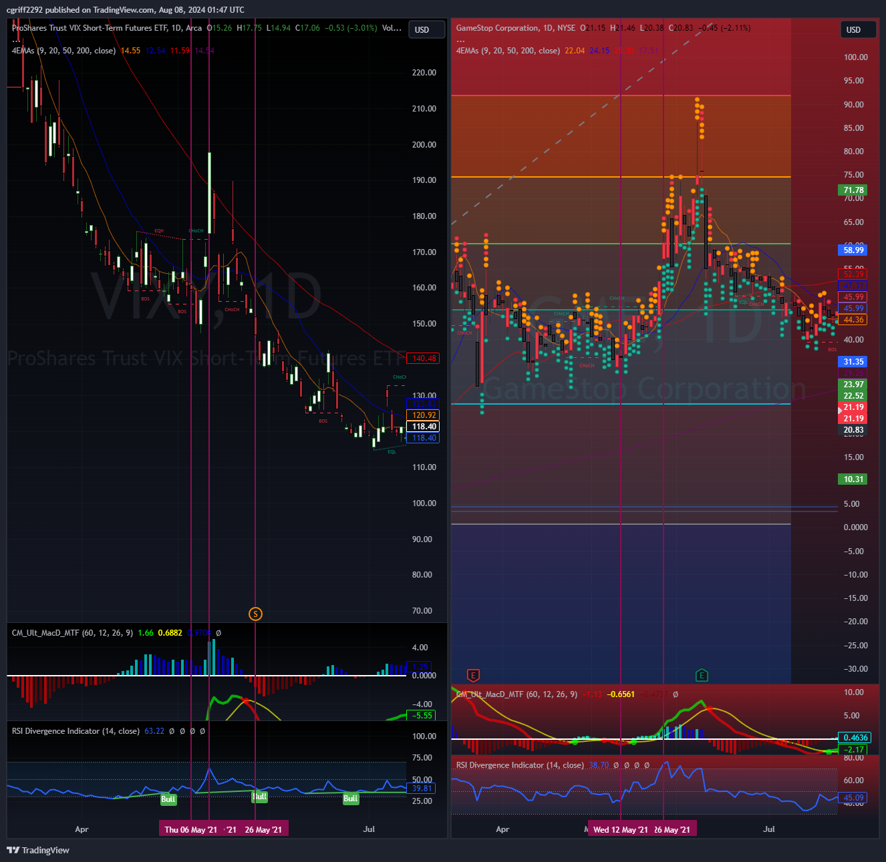Select the CM_Ult_MacD_MTF legend in the GameStop pane
The height and width of the screenshot is (862, 886).
click(516, 694)
